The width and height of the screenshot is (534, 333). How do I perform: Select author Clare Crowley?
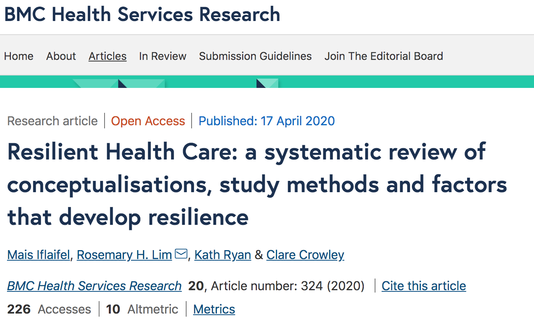pyautogui.click(x=305, y=254)
